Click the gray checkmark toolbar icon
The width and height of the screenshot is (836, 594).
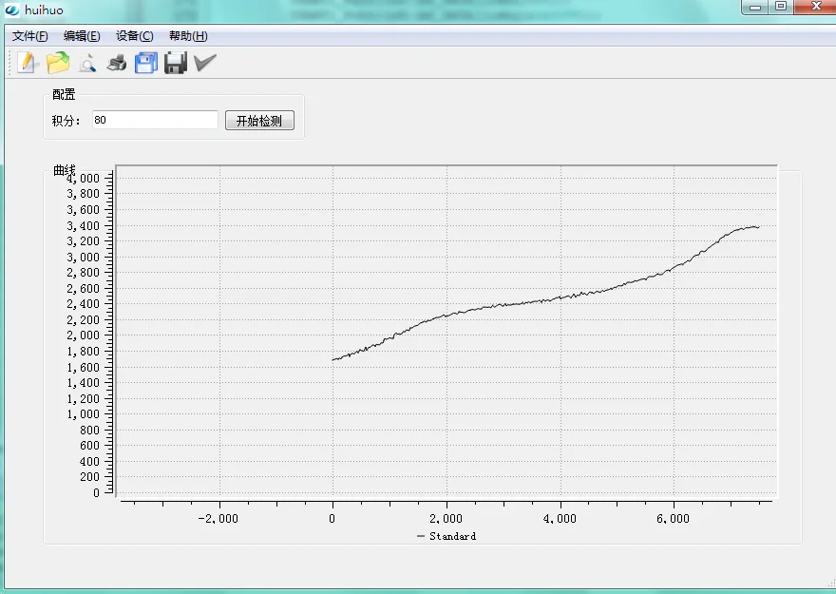point(205,63)
